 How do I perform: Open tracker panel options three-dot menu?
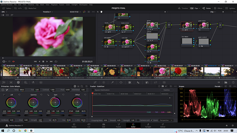(175, 86)
